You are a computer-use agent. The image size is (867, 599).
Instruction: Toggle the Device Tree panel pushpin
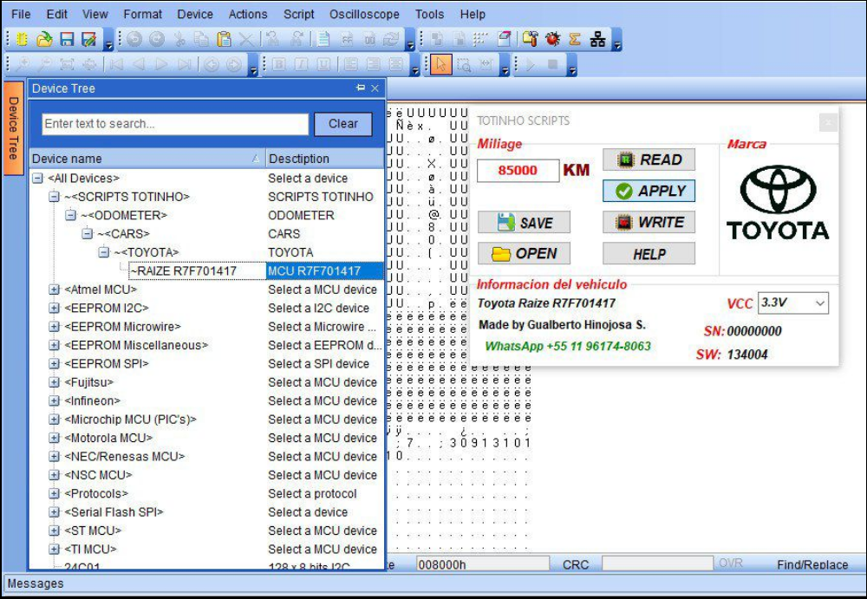click(361, 88)
